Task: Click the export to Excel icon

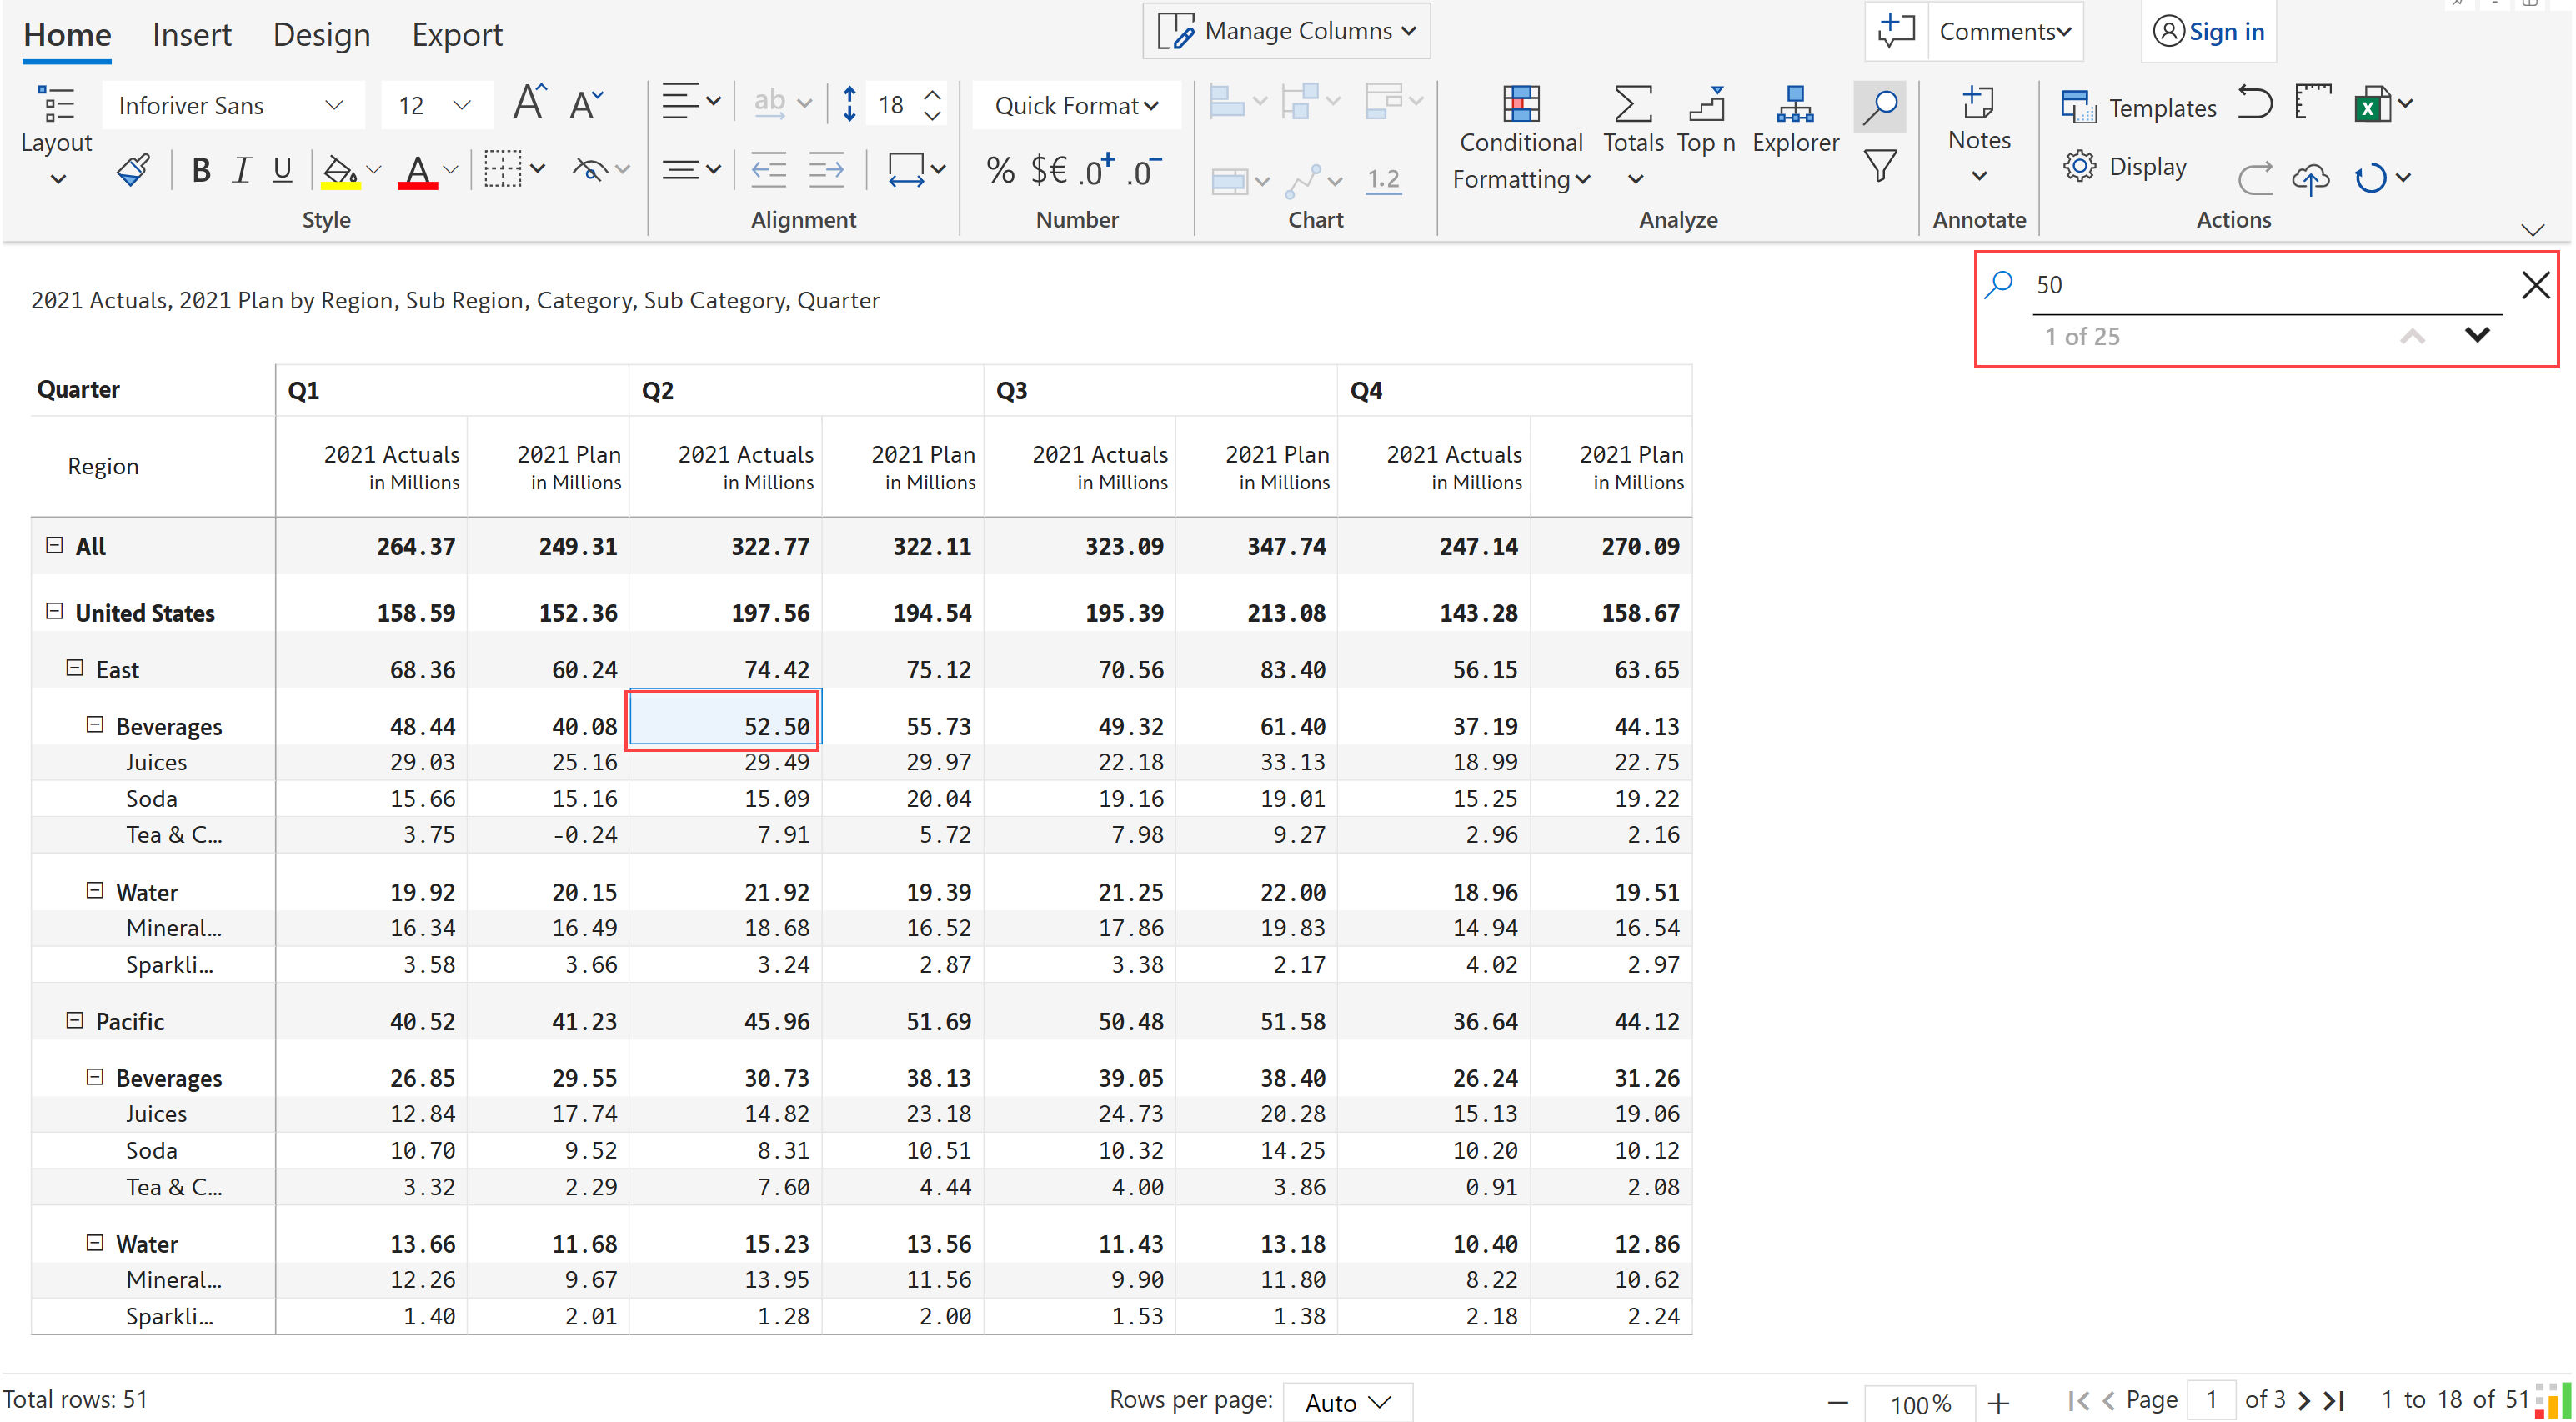Action: pyautogui.click(x=2372, y=104)
